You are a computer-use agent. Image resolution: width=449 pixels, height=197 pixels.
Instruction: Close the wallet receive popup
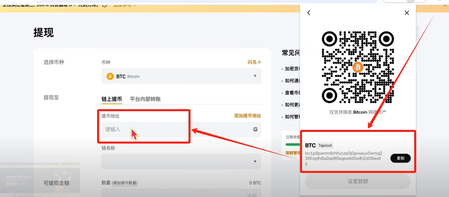[x=407, y=13]
